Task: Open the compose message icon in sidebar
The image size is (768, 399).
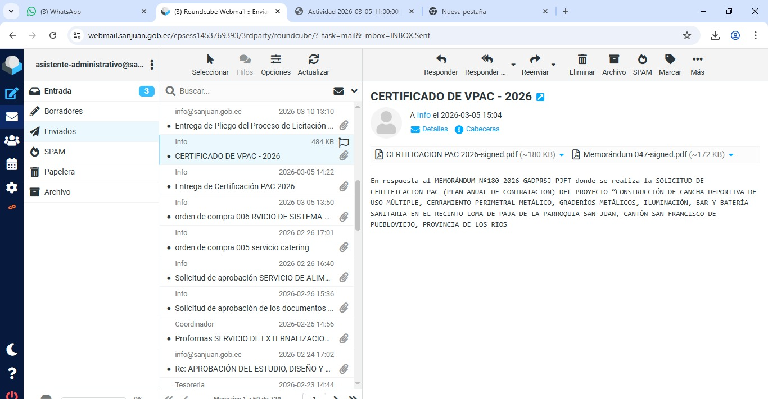Action: 12,94
